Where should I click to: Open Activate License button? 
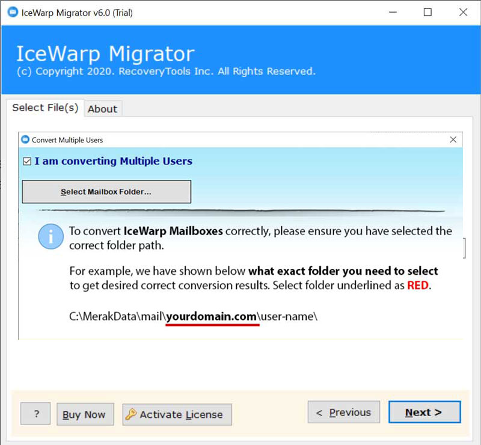coord(177,414)
